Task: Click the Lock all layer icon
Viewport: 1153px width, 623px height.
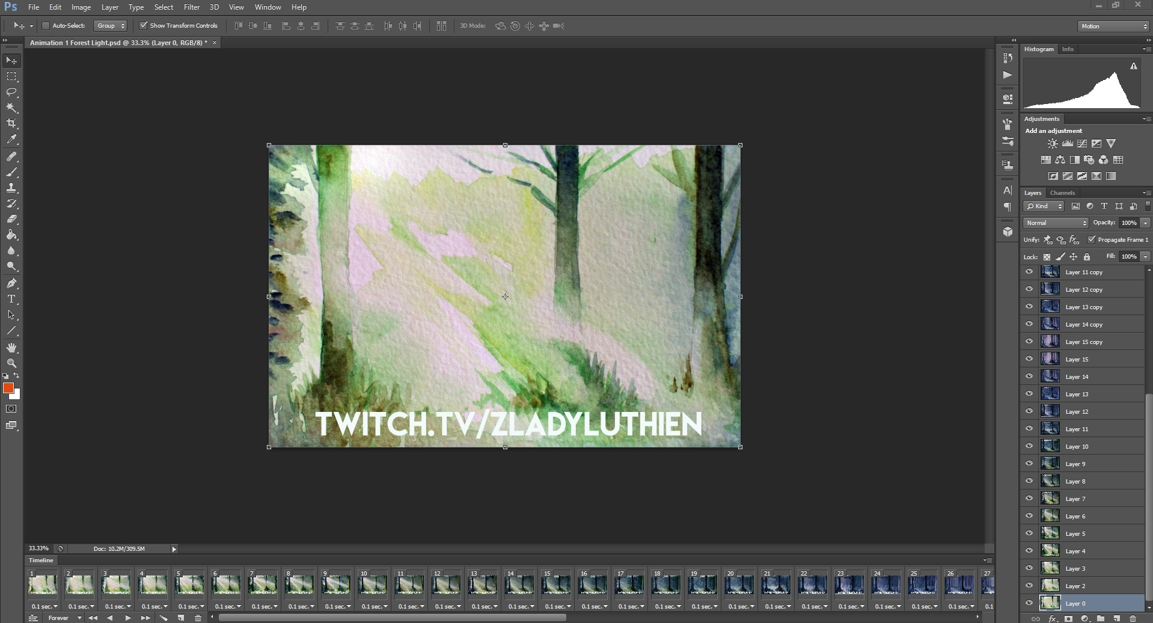Action: click(x=1087, y=257)
